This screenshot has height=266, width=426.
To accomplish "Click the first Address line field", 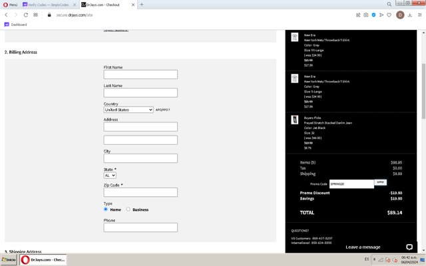I will (x=140, y=127).
